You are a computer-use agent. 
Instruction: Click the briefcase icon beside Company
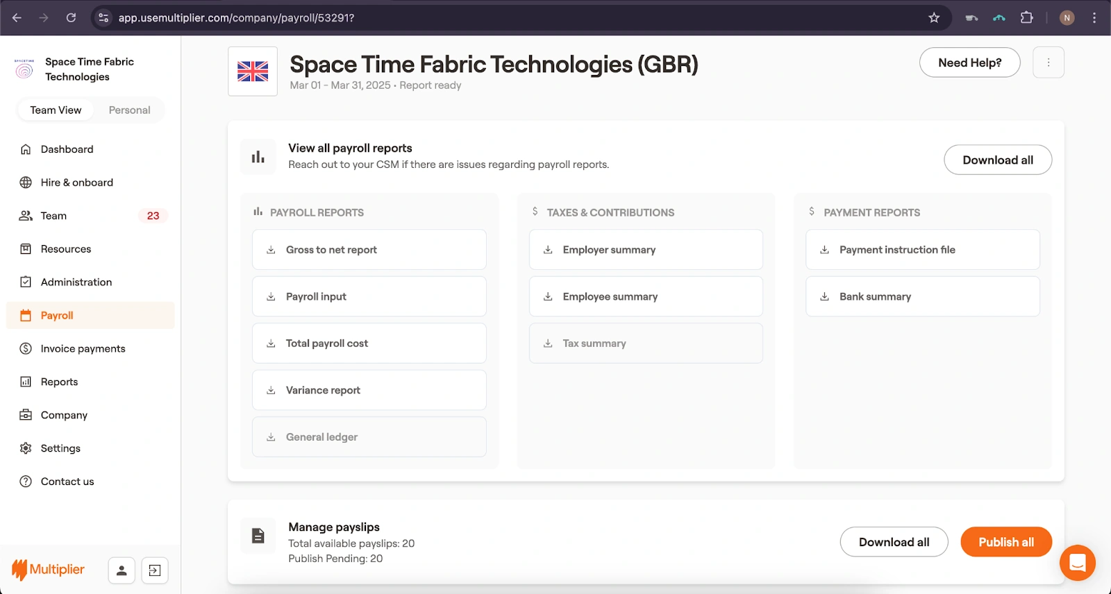pos(26,416)
